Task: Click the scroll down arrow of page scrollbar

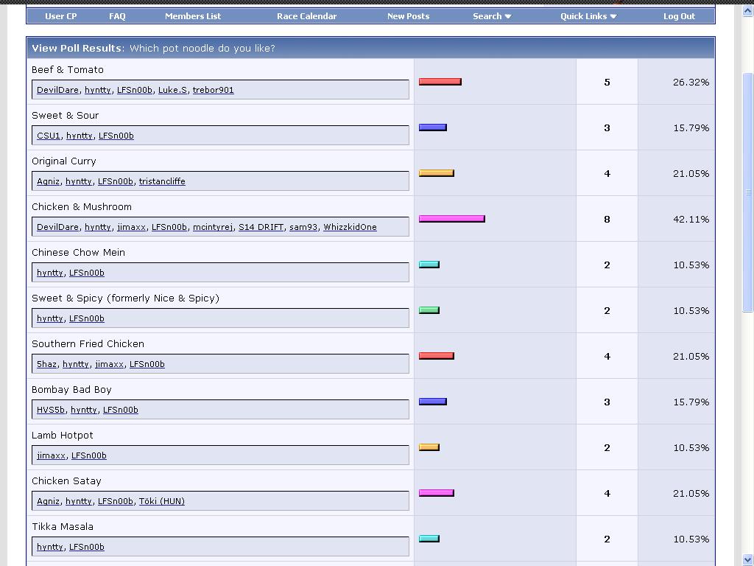Action: pos(748,559)
